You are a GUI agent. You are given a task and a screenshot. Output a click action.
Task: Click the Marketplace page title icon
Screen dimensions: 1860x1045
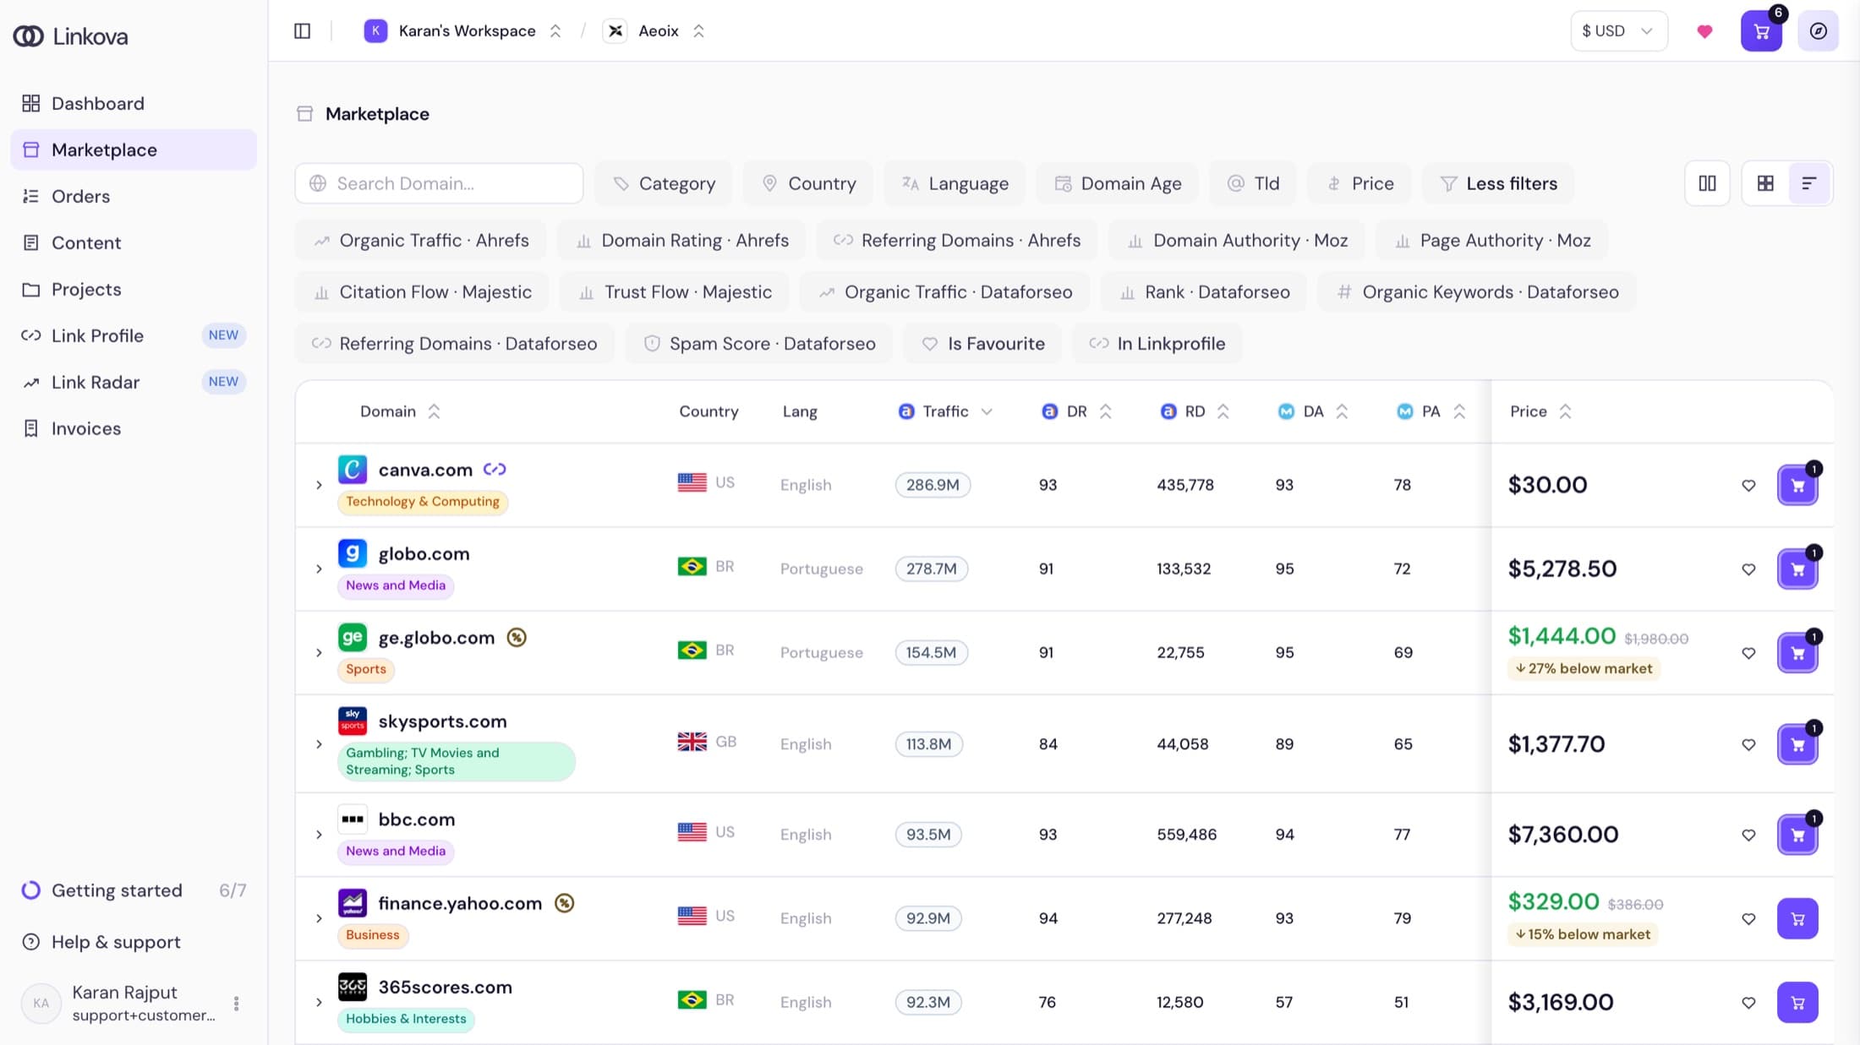tap(305, 114)
